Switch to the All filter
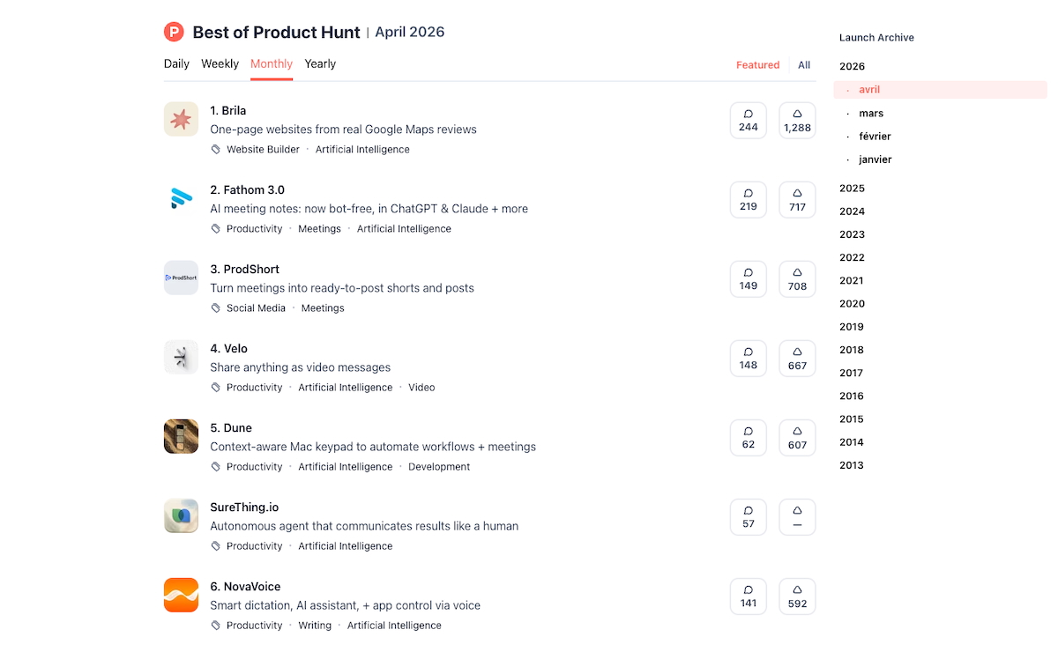 [x=804, y=65]
